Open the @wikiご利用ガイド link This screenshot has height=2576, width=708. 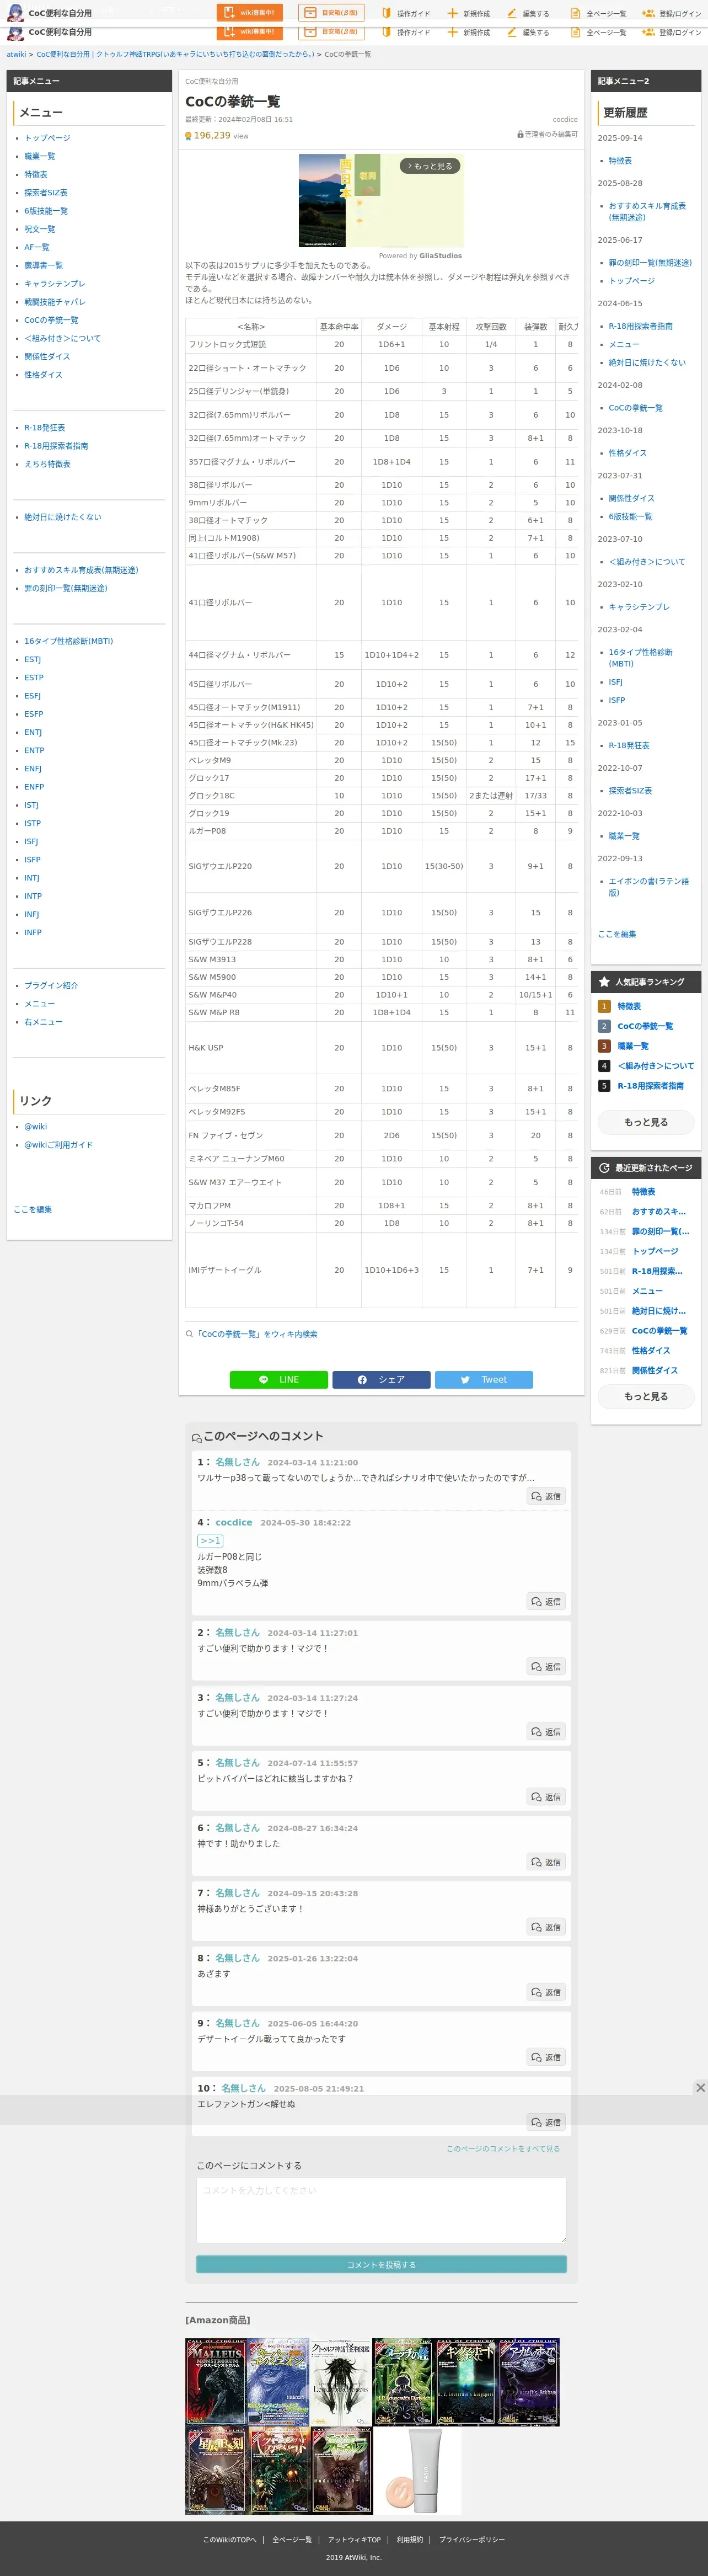coord(58,1145)
